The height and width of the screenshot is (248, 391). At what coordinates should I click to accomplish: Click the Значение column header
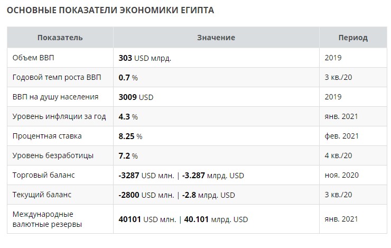pyautogui.click(x=216, y=38)
